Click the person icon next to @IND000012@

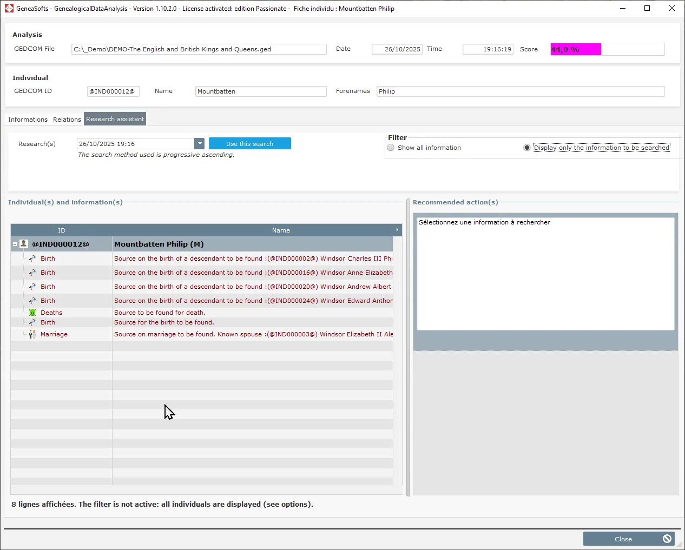pos(23,244)
